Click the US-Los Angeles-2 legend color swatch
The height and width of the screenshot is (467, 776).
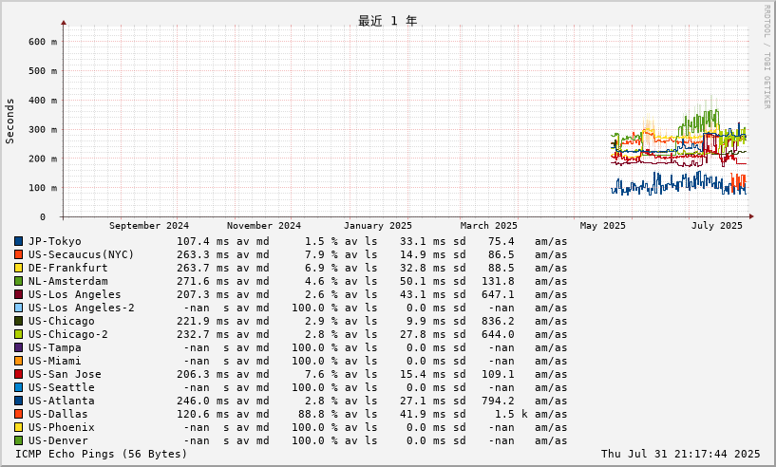click(x=18, y=308)
